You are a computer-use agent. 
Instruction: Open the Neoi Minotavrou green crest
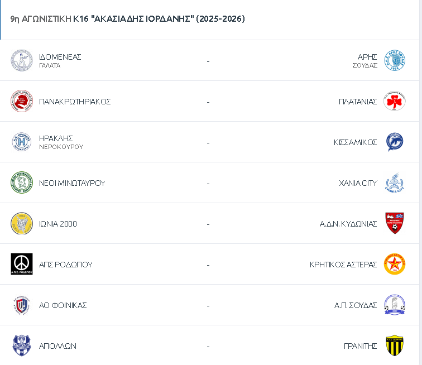pyautogui.click(x=22, y=183)
